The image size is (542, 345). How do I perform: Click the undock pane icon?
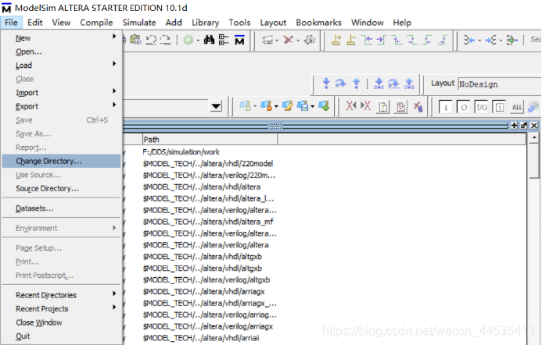pyautogui.click(x=524, y=126)
